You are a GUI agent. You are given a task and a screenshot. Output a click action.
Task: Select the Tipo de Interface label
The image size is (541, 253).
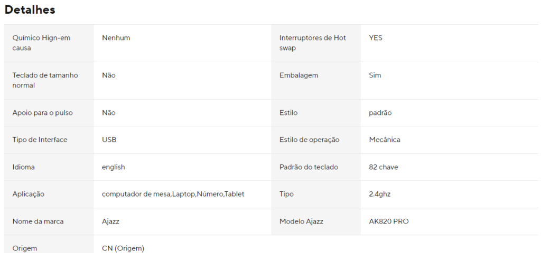tap(40, 140)
